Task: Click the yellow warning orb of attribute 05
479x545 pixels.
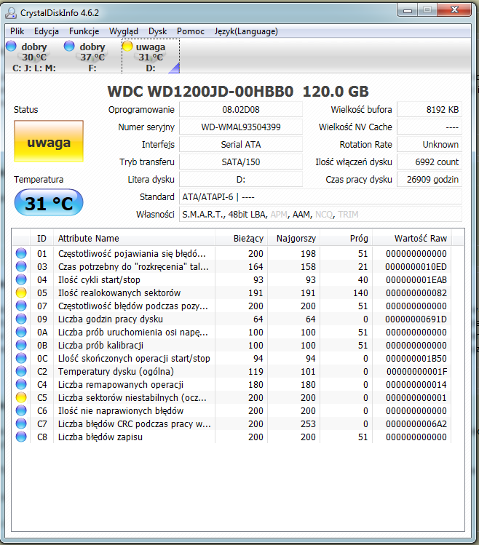Action: (x=21, y=293)
